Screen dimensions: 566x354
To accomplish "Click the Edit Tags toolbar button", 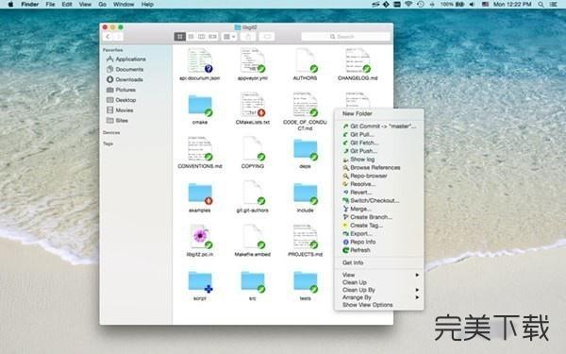I will tap(267, 37).
